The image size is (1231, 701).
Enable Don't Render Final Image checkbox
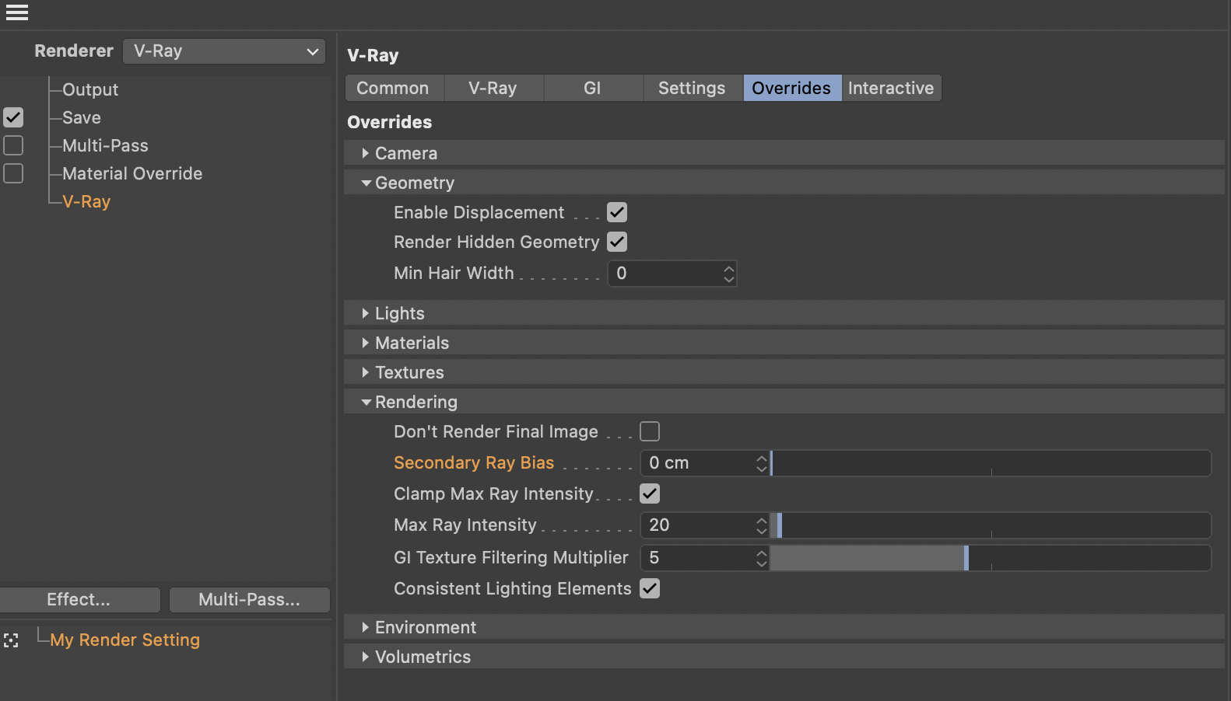click(650, 431)
